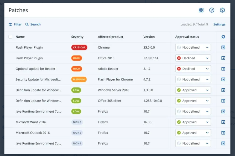The image size is (235, 156).
Task: Sort by the Name column header
Action: pos(20,37)
